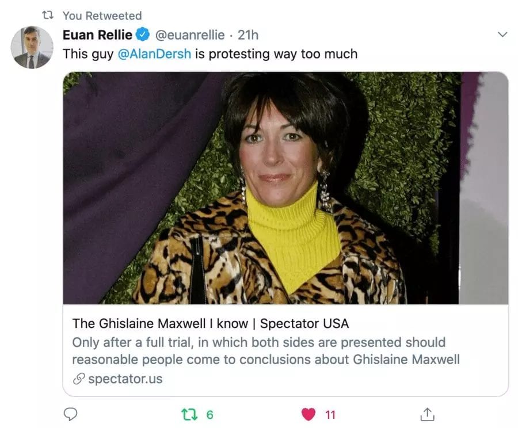Click the You Retweeted label
The width and height of the screenshot is (518, 428).
coord(102,16)
